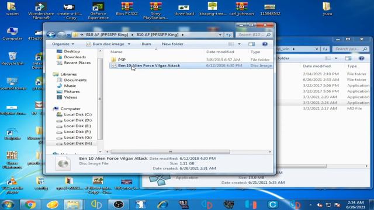Click Search pps field in back window

point(350,49)
